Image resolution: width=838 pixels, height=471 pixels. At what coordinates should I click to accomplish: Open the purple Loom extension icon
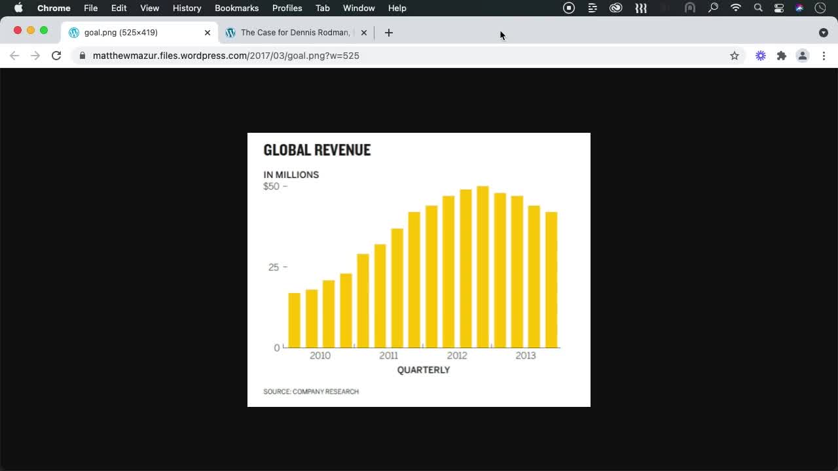[x=760, y=56]
